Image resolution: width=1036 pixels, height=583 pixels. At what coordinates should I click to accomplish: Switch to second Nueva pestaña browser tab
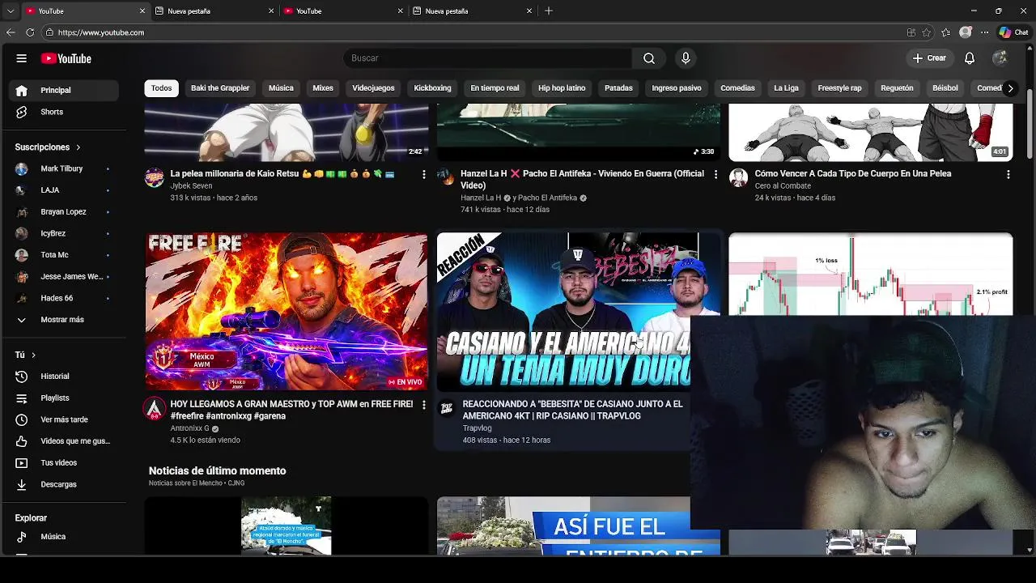click(471, 11)
